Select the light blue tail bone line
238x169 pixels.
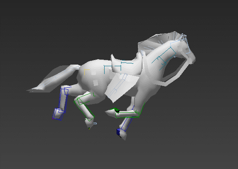57,77
